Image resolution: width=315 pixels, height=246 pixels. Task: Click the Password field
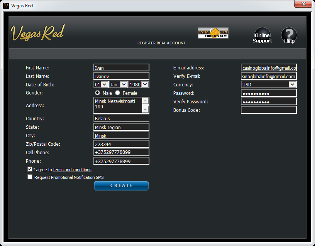(269, 93)
